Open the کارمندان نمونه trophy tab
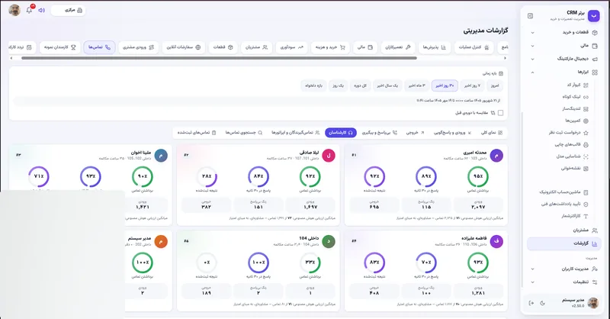Screen dimensions: 610x319 tap(60, 47)
